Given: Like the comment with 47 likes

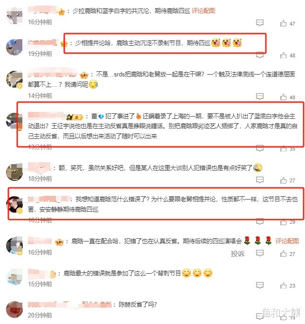Looking at the screenshot, I should [x=283, y=23].
